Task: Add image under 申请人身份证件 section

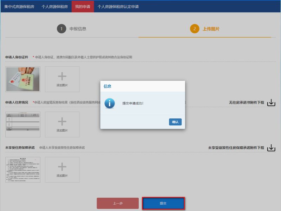Action: coord(62,79)
